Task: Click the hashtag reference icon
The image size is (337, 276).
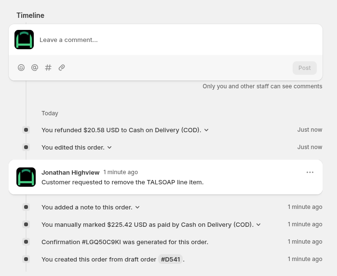Action: [48, 68]
